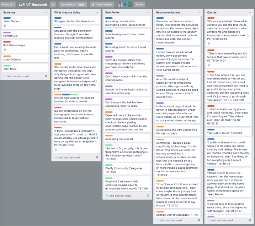Open 'Shop and Cart were a little confusing' card
The image size is (255, 226).
click(127, 184)
